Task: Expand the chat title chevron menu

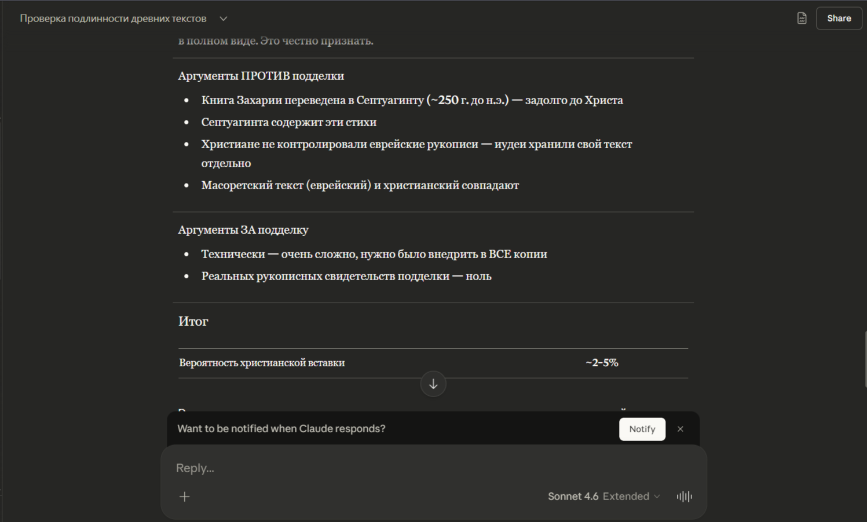Action: pos(224,19)
